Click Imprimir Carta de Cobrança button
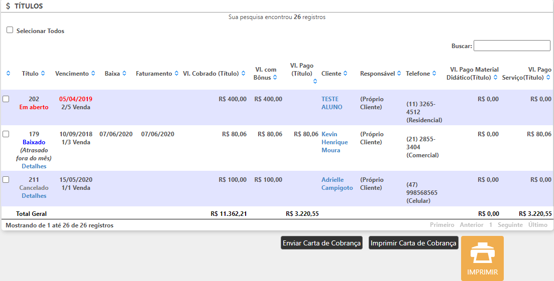Image resolution: width=554 pixels, height=281 pixels. 413,243
